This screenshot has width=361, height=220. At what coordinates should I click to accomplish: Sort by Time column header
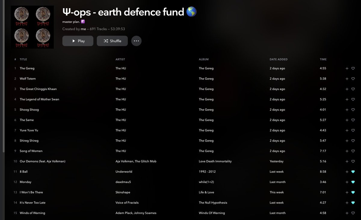pyautogui.click(x=323, y=59)
